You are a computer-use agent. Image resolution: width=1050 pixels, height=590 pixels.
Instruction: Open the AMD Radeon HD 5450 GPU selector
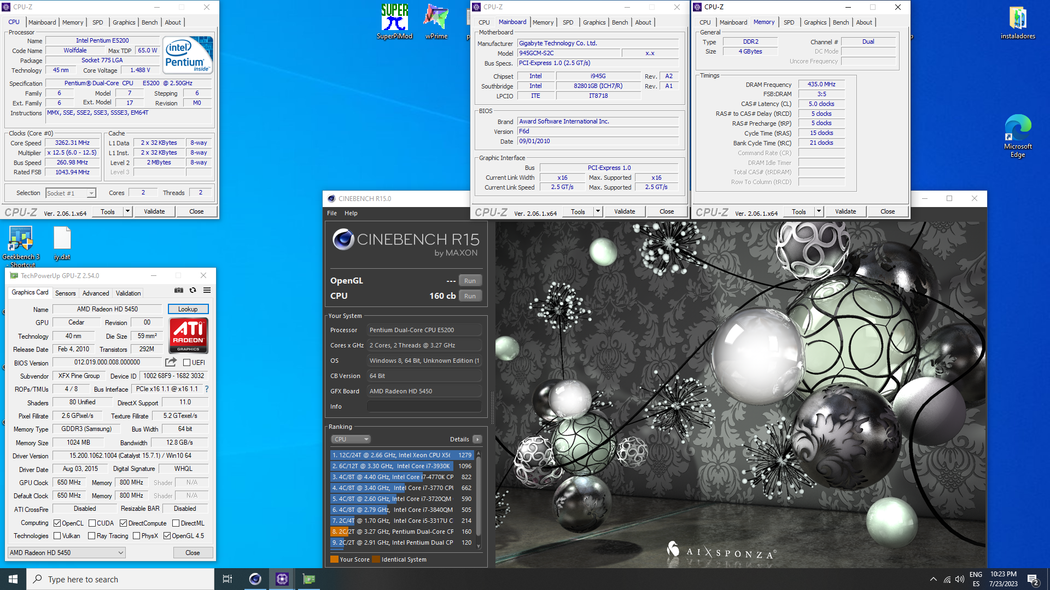pos(67,553)
